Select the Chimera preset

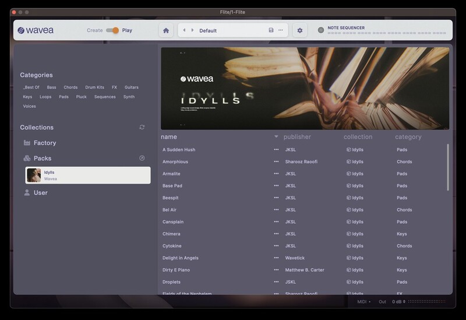[x=171, y=234]
